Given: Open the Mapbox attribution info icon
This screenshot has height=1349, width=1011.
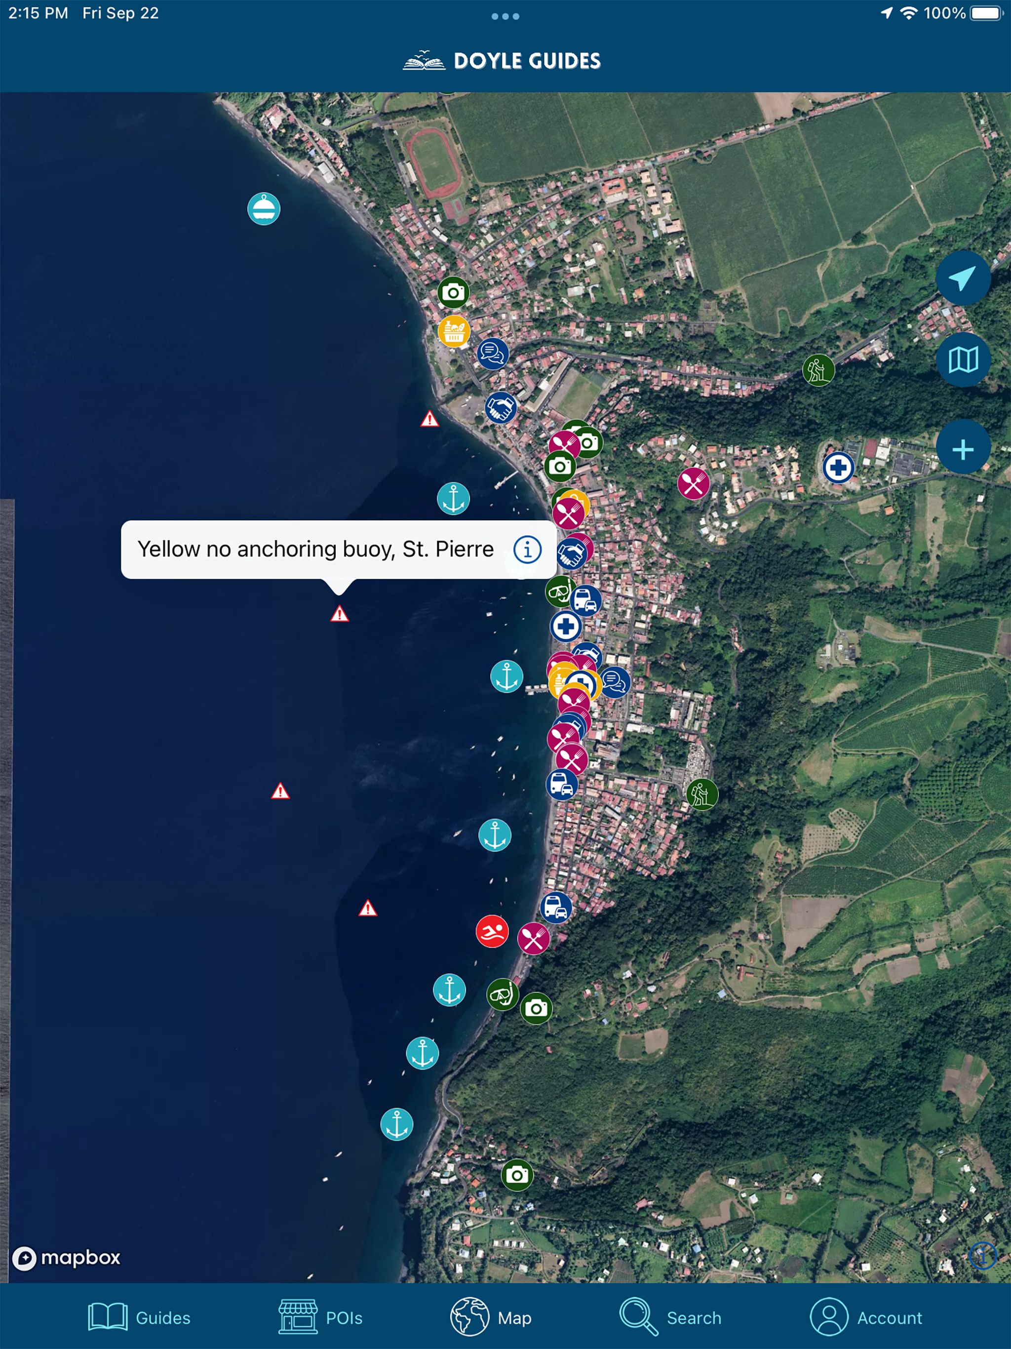Looking at the screenshot, I should coord(982,1256).
